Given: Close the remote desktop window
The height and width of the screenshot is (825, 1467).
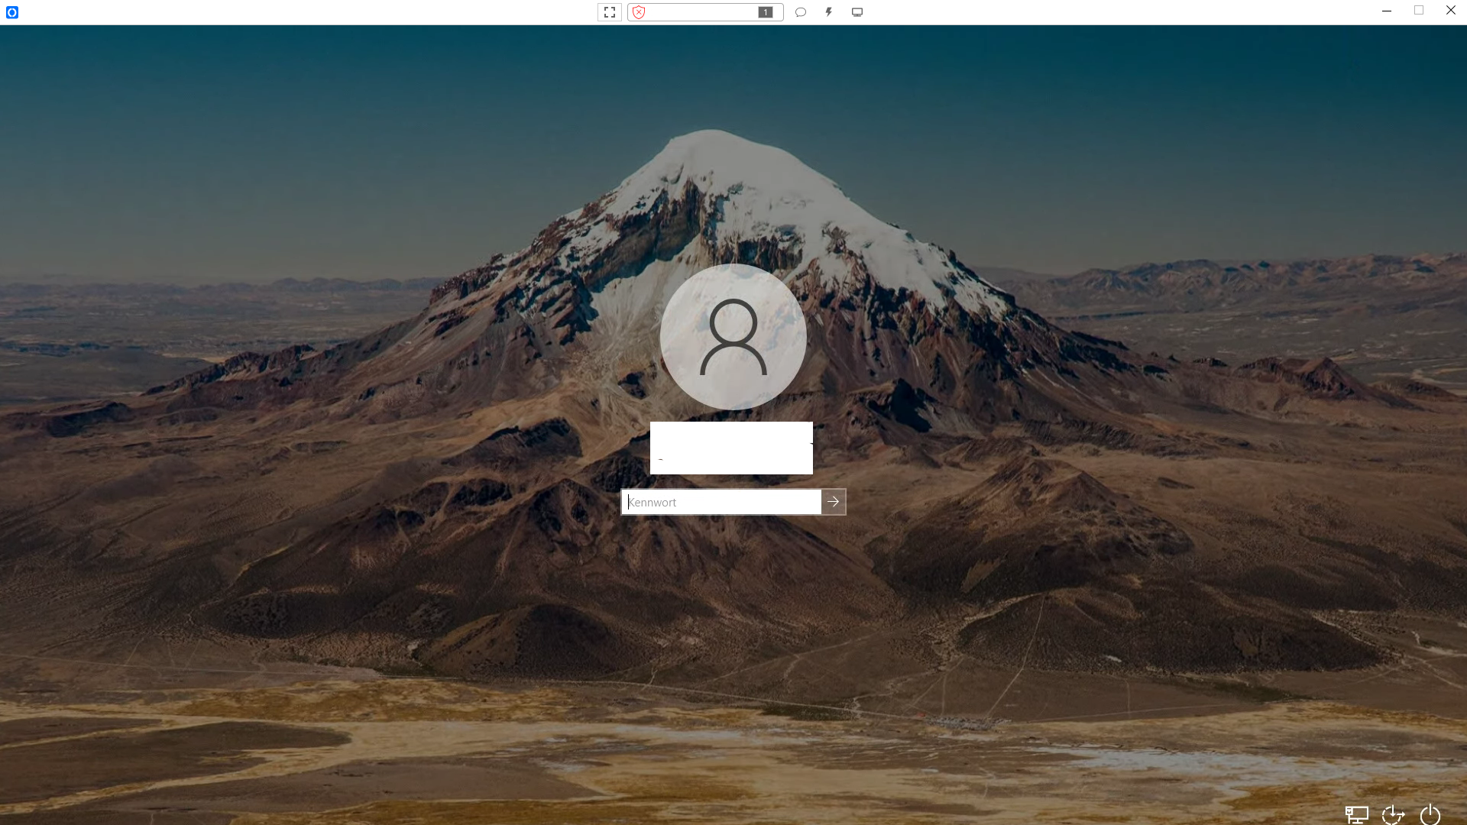Looking at the screenshot, I should (1450, 11).
